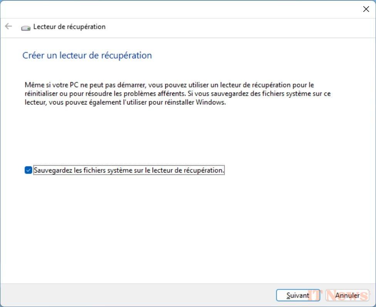Click the left-pointing navigation arrow
This screenshot has width=376, height=307.
pyautogui.click(x=8, y=27)
